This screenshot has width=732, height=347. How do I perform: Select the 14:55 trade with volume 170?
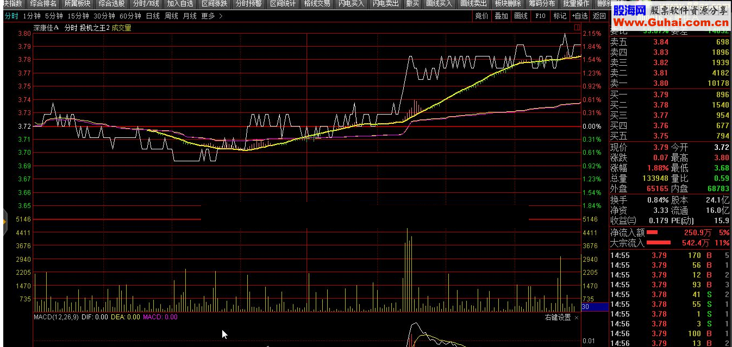[x=670, y=256]
